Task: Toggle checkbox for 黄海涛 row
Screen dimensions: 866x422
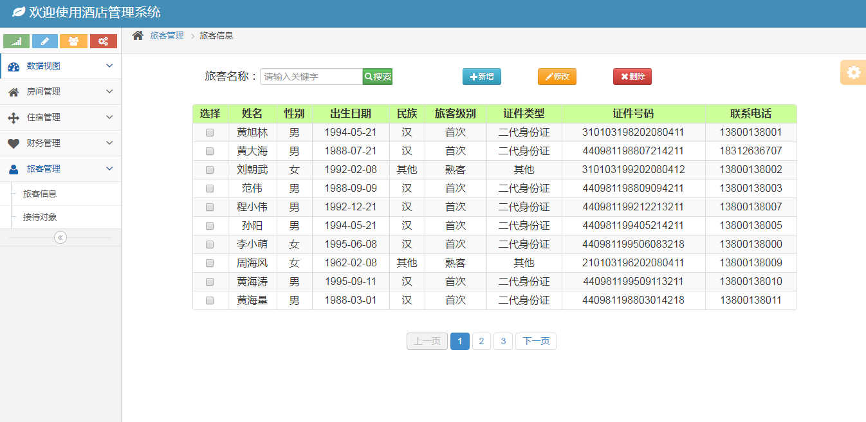Action: pyautogui.click(x=210, y=282)
